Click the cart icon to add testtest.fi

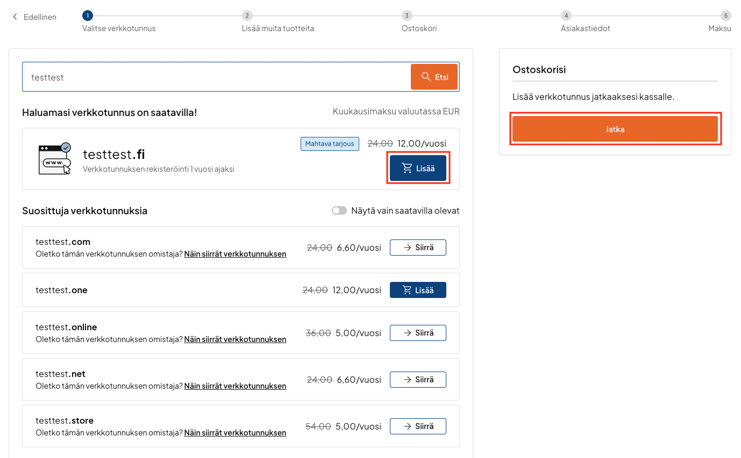click(406, 168)
